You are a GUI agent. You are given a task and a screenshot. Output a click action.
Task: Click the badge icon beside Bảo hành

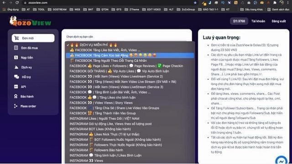[x=16, y=96]
